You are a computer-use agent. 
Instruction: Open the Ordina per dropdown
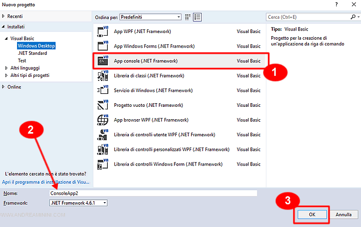click(150, 17)
